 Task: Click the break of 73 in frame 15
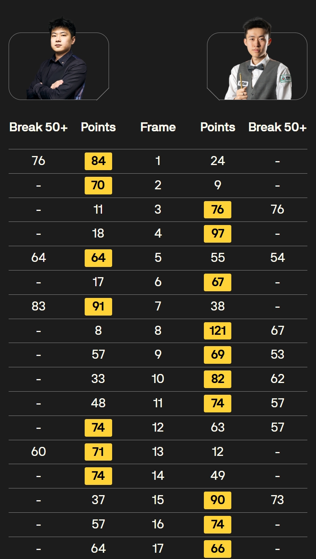[277, 500]
